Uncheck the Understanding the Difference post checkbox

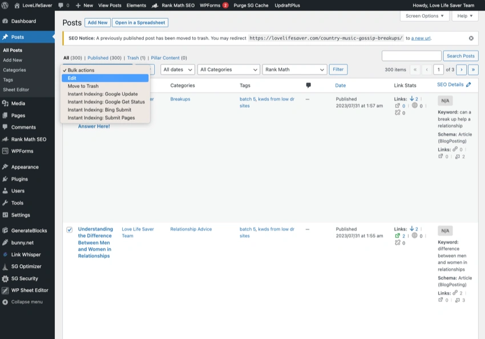click(x=70, y=229)
